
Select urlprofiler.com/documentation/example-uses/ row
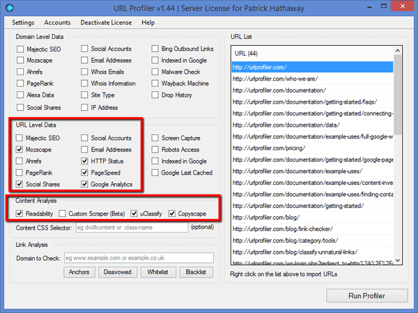point(312,171)
